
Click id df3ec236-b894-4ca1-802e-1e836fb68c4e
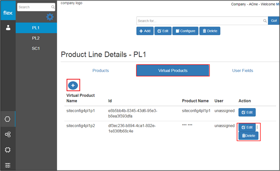[132, 128]
